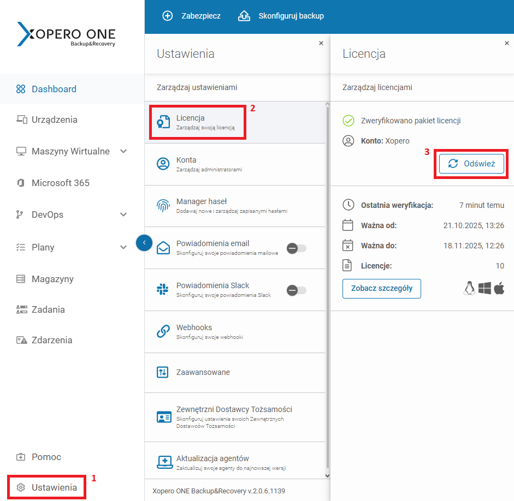Collapse the sidebar with the blue arrow

pos(144,242)
